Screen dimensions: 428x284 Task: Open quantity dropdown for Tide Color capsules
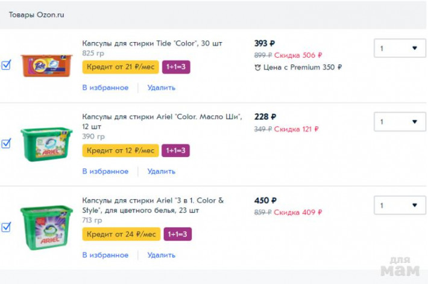(x=400, y=48)
